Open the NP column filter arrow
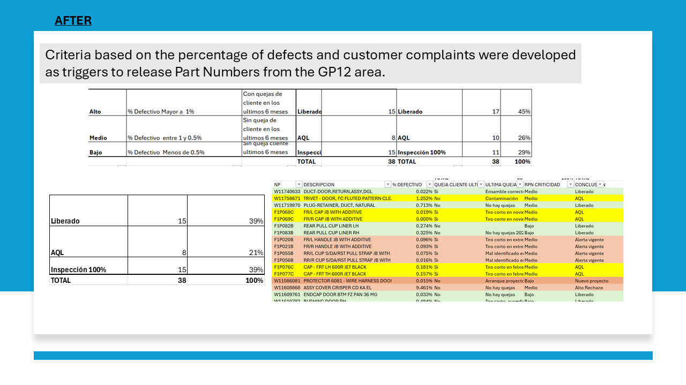686x385 pixels. [x=299, y=184]
